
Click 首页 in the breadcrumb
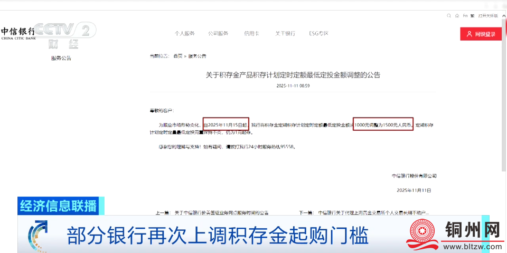[178, 56]
